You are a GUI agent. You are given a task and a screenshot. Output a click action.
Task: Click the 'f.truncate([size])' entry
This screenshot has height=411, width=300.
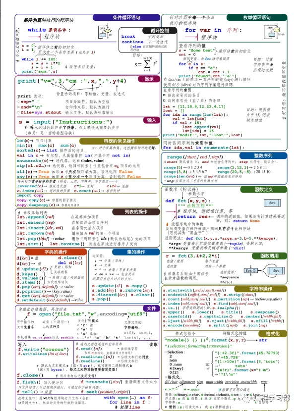(102, 382)
